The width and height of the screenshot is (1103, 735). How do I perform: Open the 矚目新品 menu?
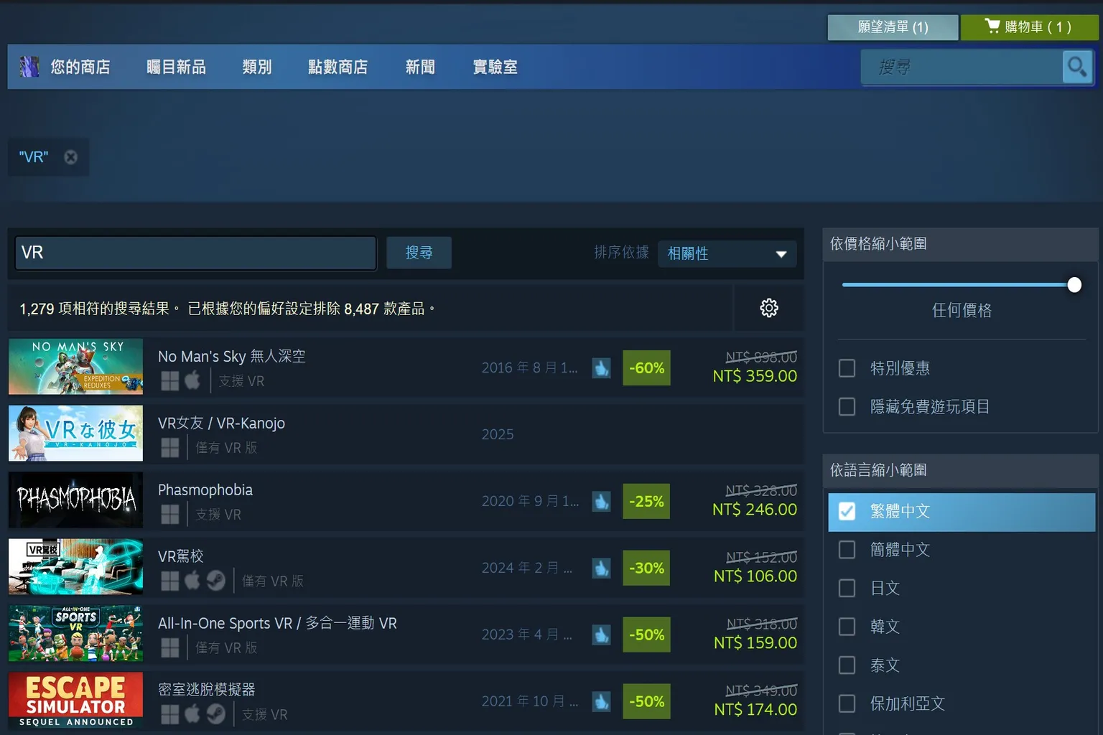[176, 67]
